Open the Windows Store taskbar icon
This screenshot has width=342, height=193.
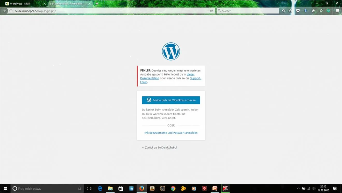tap(121, 189)
